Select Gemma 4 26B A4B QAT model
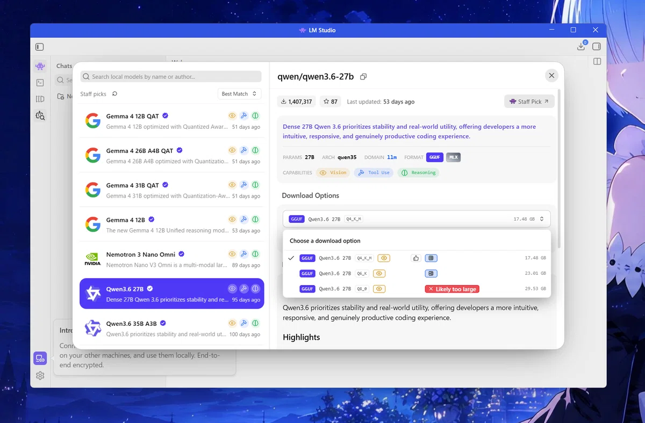 (x=172, y=156)
